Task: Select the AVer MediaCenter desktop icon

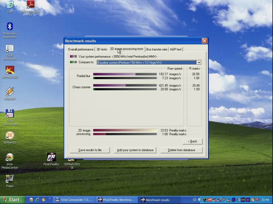Action: coord(10,161)
